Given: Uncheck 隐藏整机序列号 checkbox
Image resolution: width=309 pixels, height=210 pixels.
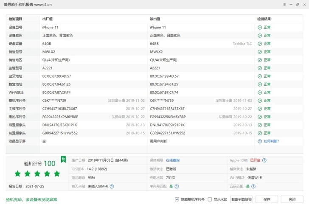Looking at the screenshot, I should [177, 199].
